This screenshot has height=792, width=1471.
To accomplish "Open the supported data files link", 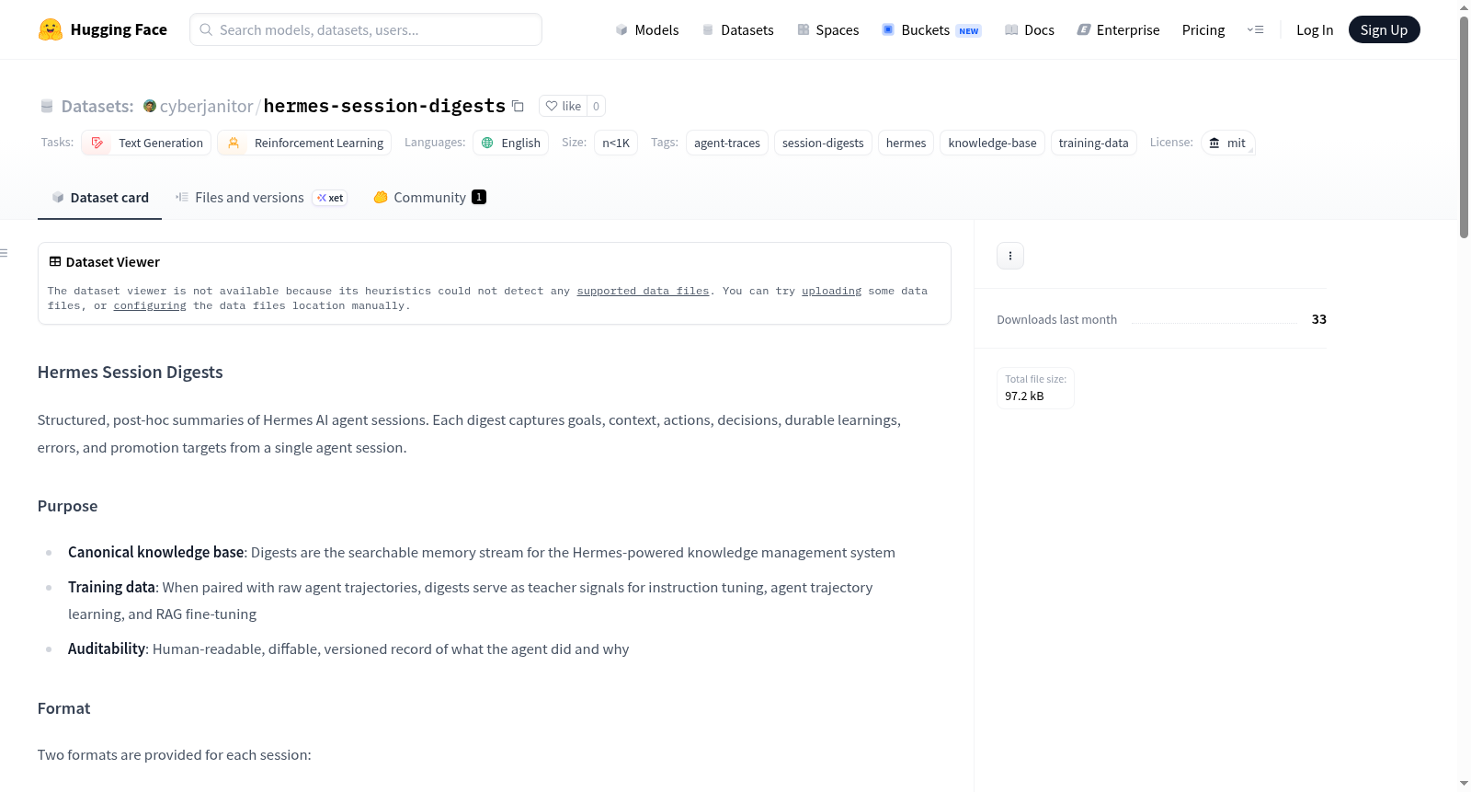I will (643, 291).
